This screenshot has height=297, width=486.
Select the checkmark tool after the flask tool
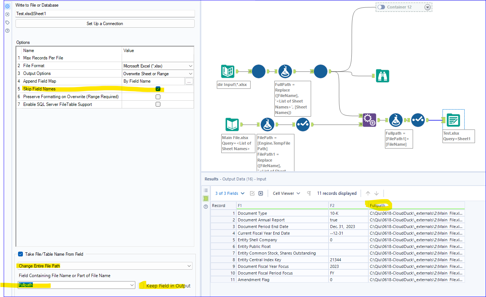pyautogui.click(x=303, y=125)
